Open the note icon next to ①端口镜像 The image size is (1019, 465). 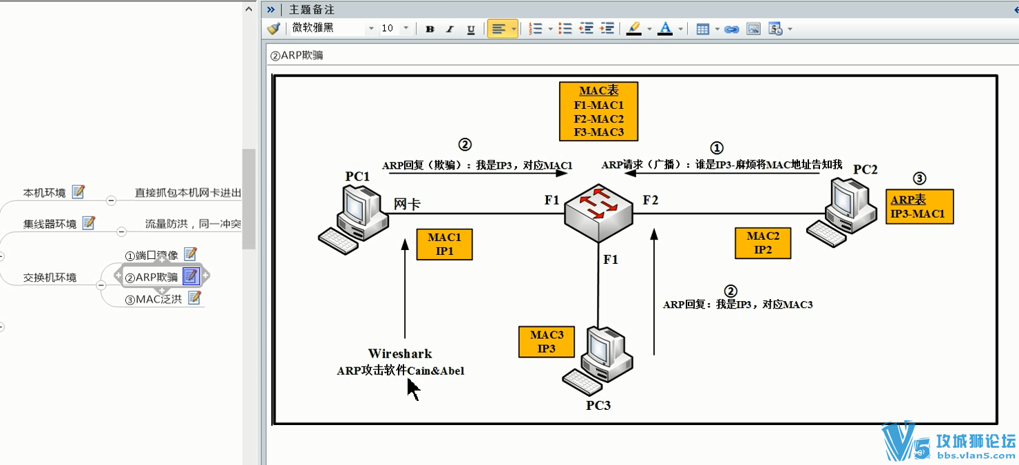(x=191, y=254)
